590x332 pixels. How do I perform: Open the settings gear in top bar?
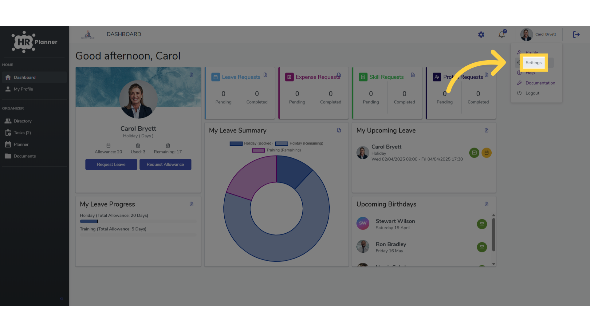[481, 35]
